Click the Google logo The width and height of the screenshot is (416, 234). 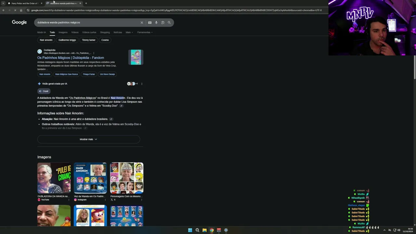click(19, 22)
